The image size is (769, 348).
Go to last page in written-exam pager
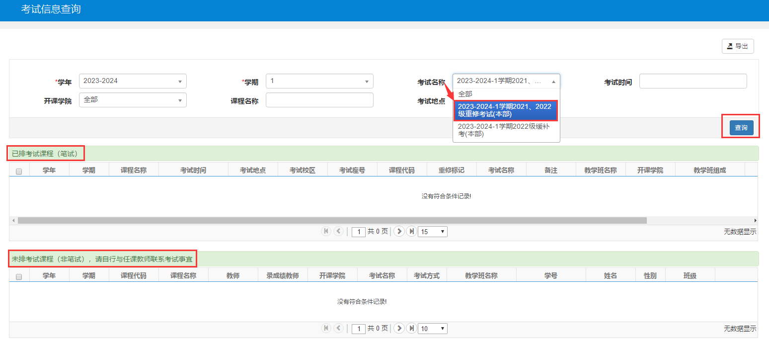(x=411, y=231)
